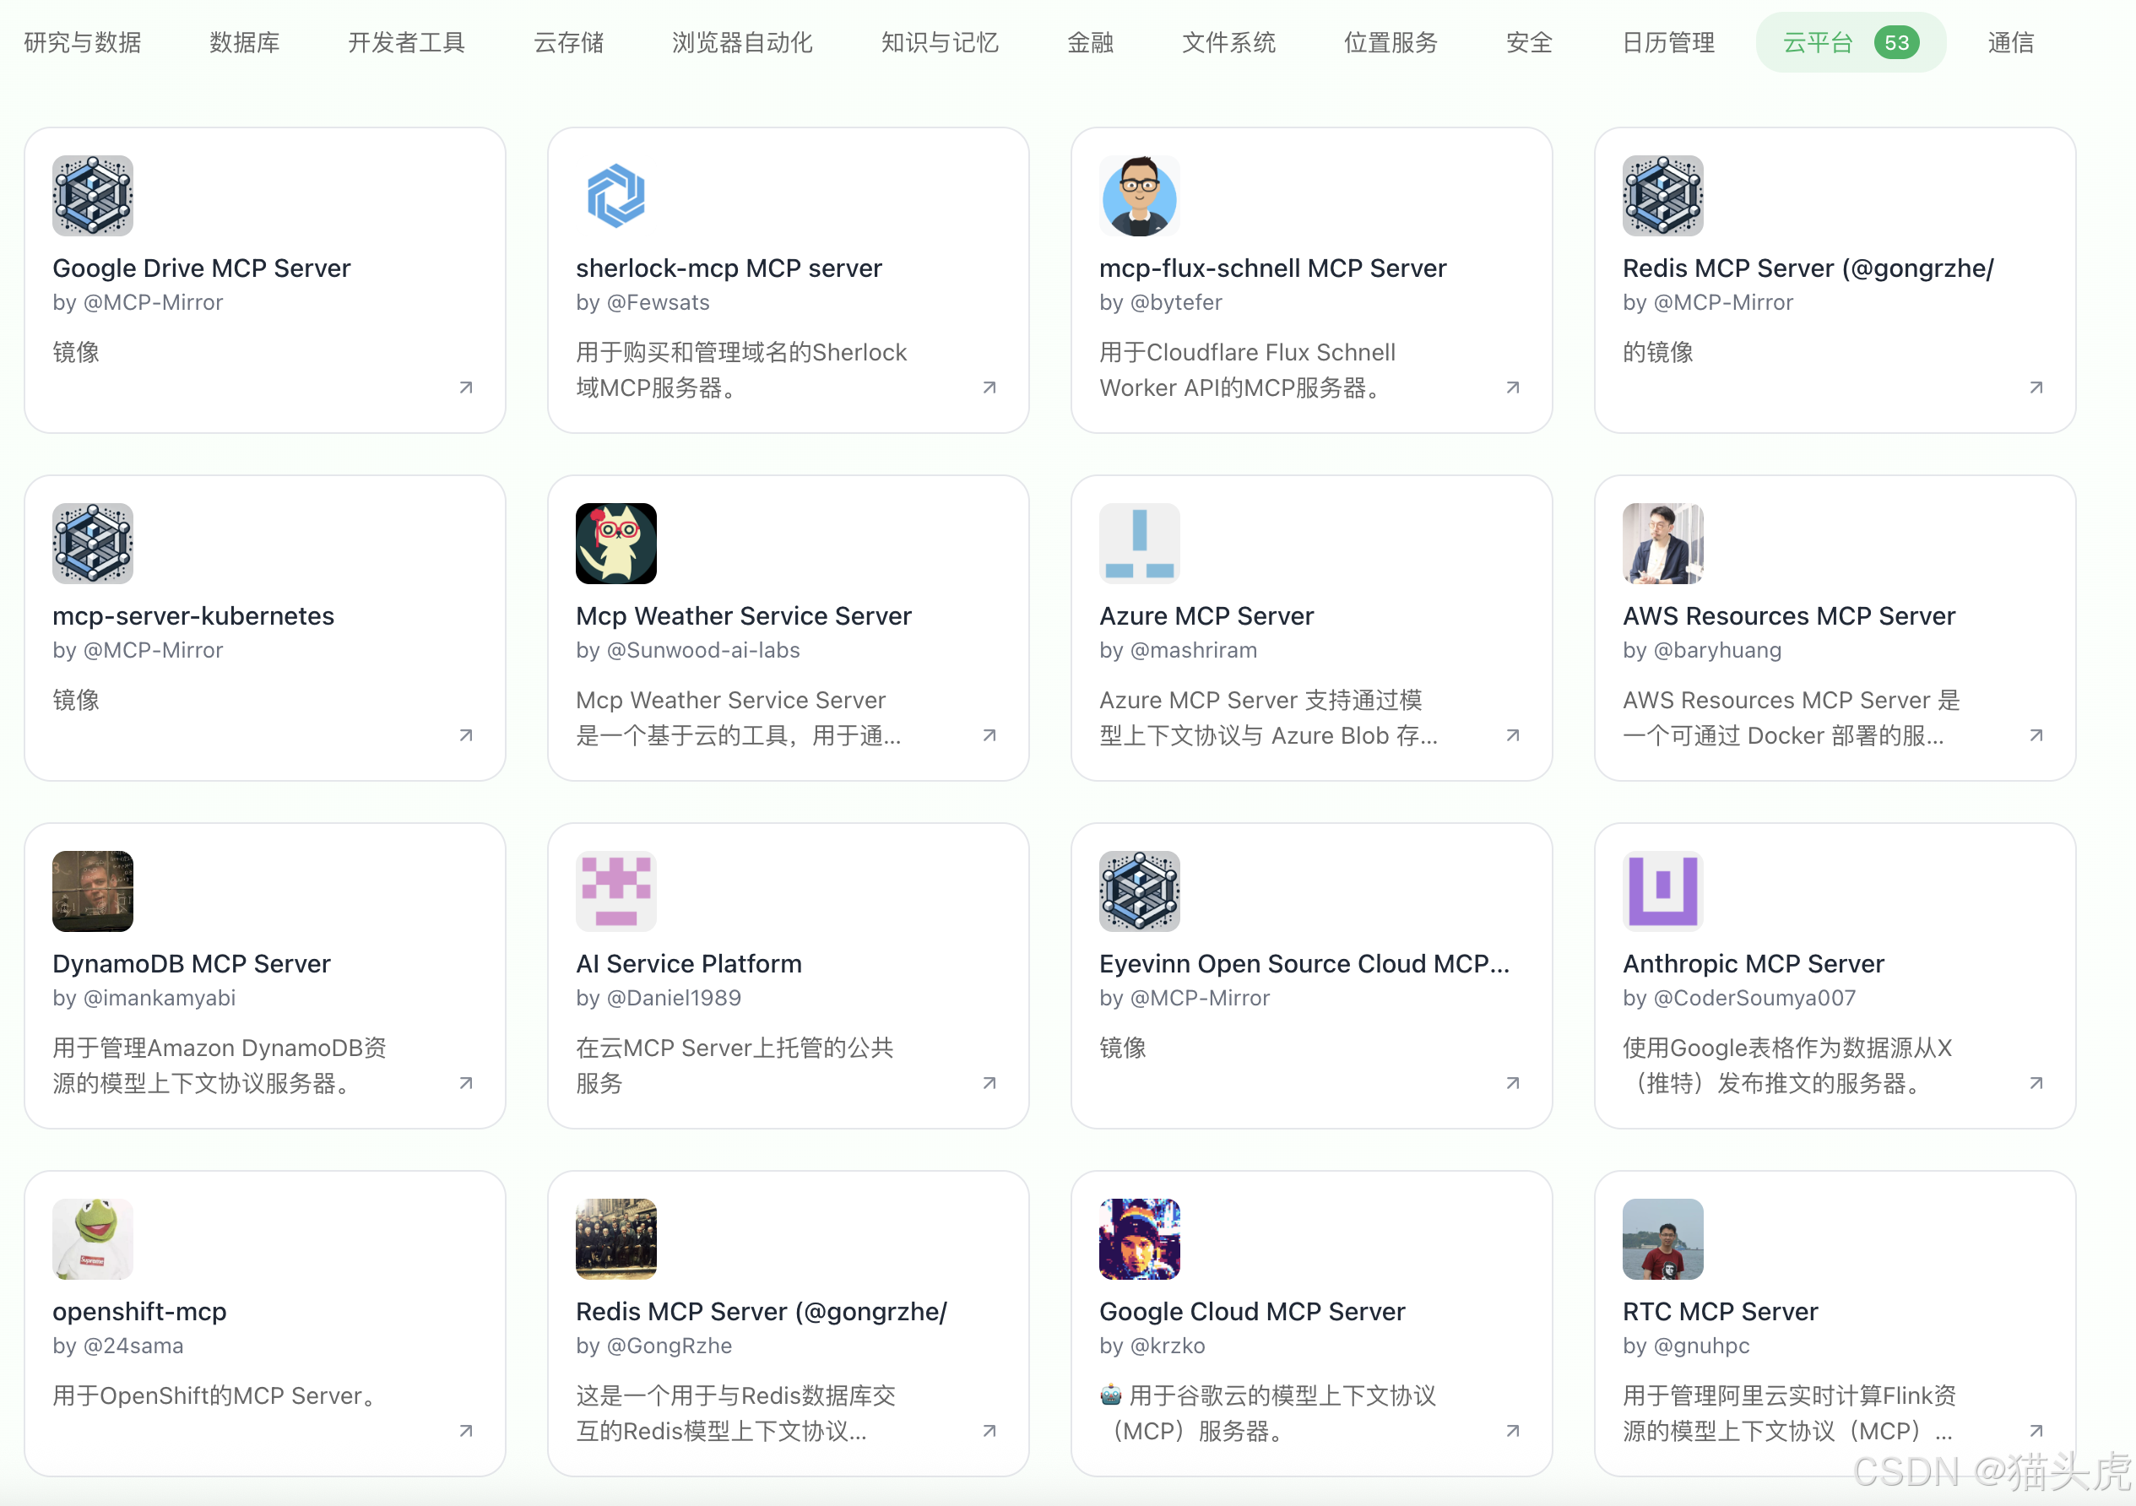This screenshot has height=1506, width=2136.
Task: Click the Anthropic MCP Server purple icon
Action: (1662, 891)
